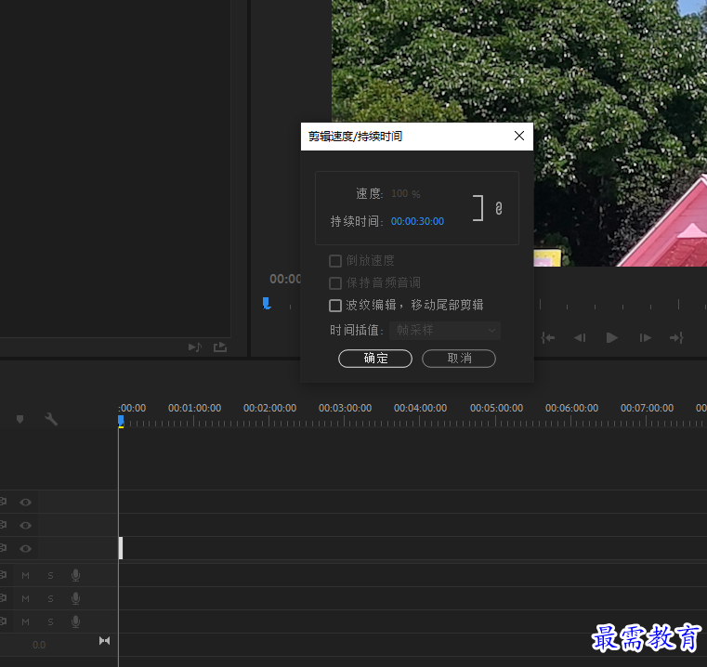
Task: Click the 持续时间 value 00:00:30:00
Action: pyautogui.click(x=417, y=221)
